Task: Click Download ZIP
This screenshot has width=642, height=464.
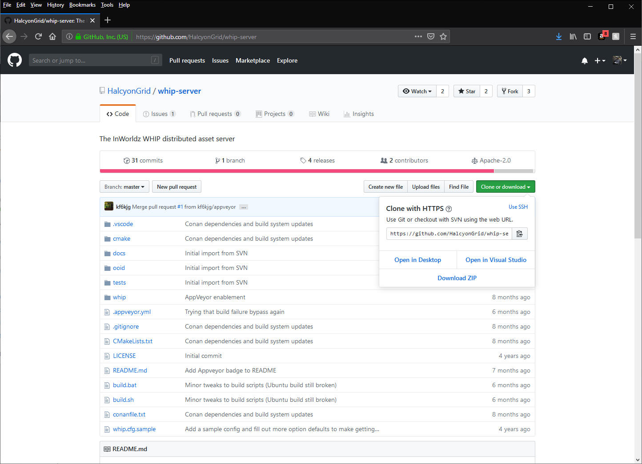Action: pyautogui.click(x=457, y=278)
